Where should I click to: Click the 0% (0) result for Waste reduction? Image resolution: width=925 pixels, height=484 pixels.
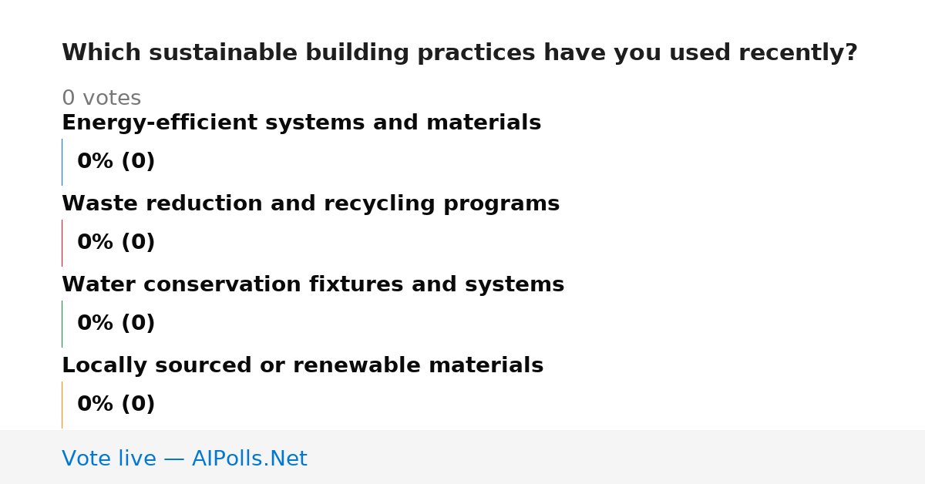pyautogui.click(x=116, y=243)
